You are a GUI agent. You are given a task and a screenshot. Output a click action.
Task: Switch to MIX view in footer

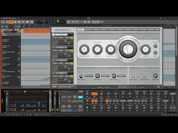coord(13,115)
